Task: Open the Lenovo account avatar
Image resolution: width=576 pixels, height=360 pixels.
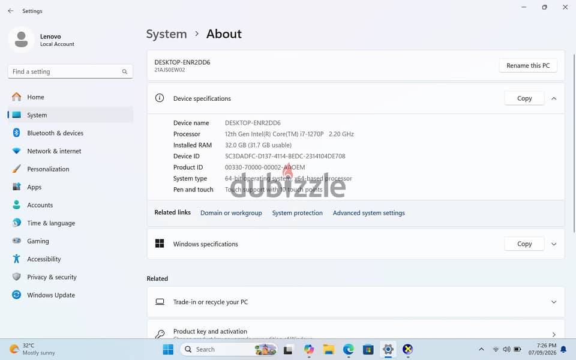Action: click(x=22, y=40)
